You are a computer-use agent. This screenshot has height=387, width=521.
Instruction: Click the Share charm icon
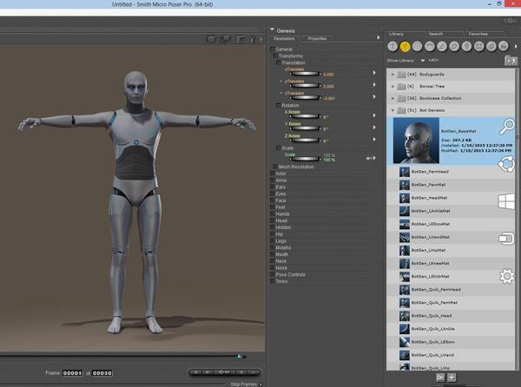[506, 166]
